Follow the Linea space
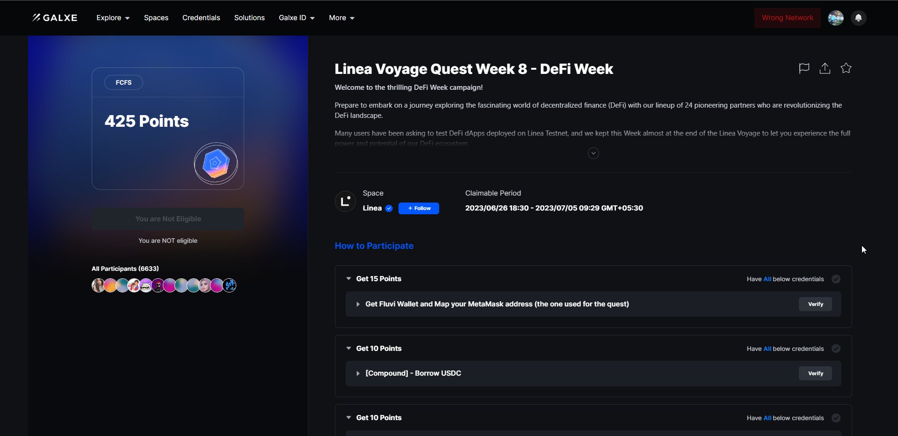 (419, 208)
